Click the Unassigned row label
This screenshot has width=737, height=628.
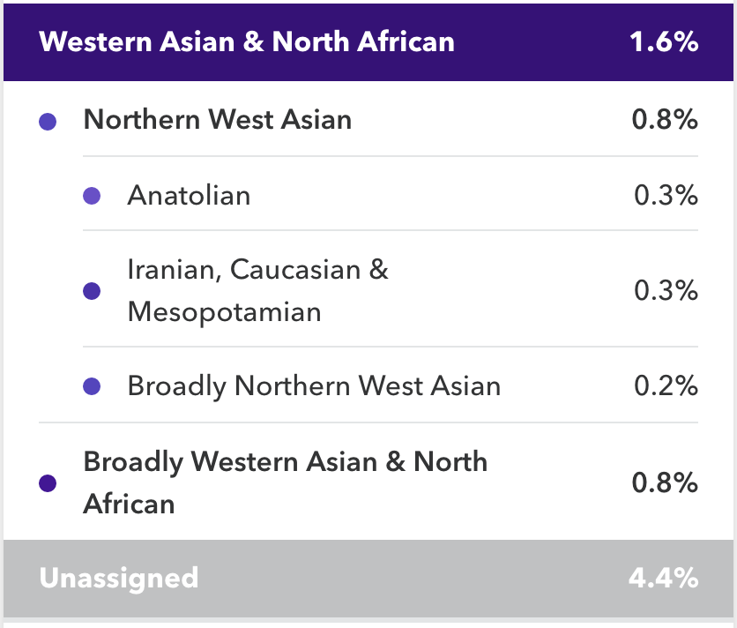click(x=119, y=579)
